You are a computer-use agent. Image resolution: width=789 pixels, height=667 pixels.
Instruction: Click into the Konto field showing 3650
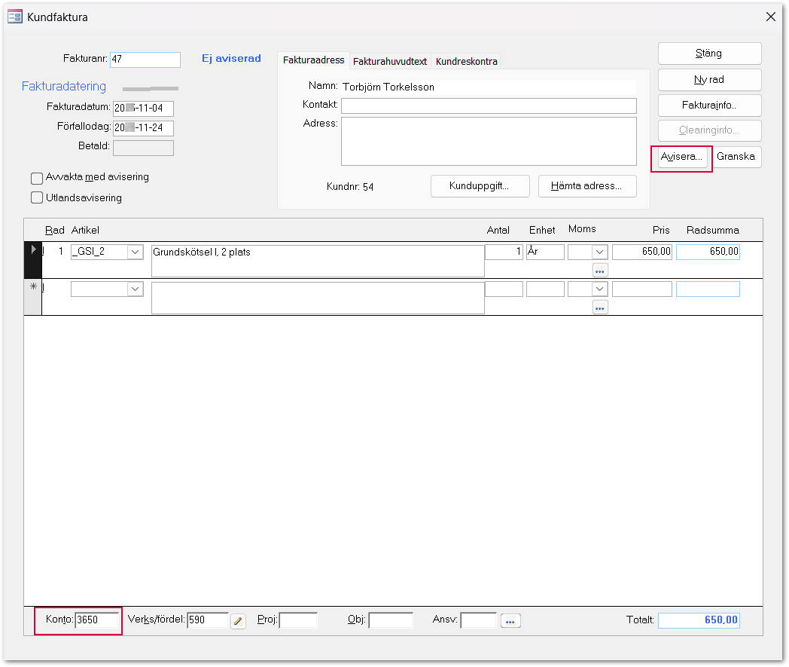pyautogui.click(x=96, y=620)
